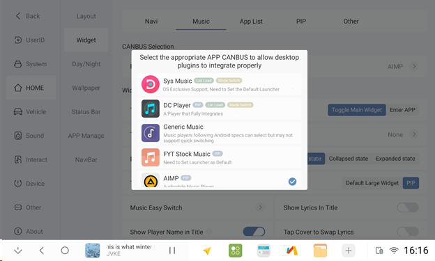The image size is (435, 261).
Task: Open Vehicle settings car icon
Action: pyautogui.click(x=18, y=111)
